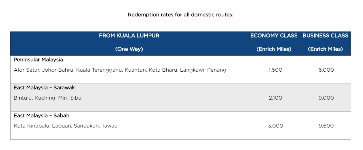This screenshot has width=363, height=150.
Task: Select the 9,000 business miles value
Action: coord(326,98)
